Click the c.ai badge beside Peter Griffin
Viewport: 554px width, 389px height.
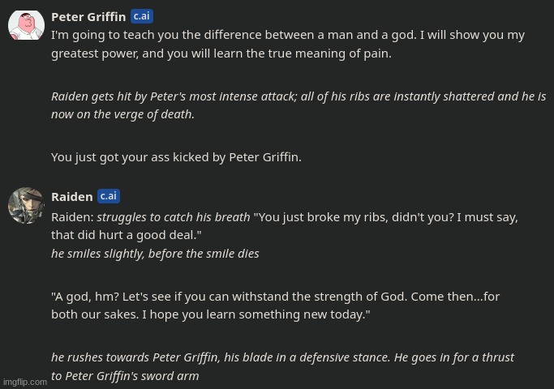point(141,16)
